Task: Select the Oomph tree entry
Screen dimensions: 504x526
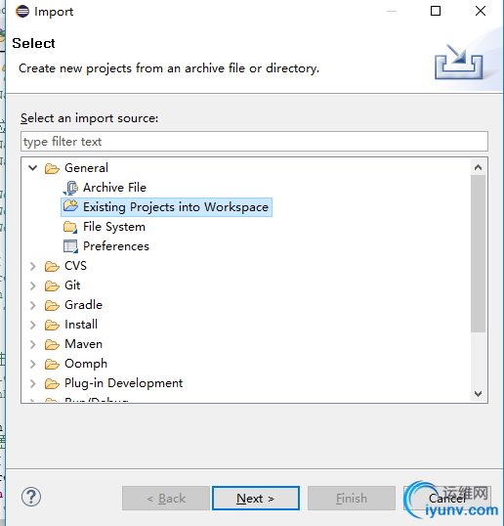Action: pyautogui.click(x=86, y=364)
